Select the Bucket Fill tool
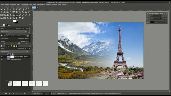This screenshot has height=96, width=171. (x=14, y=15)
